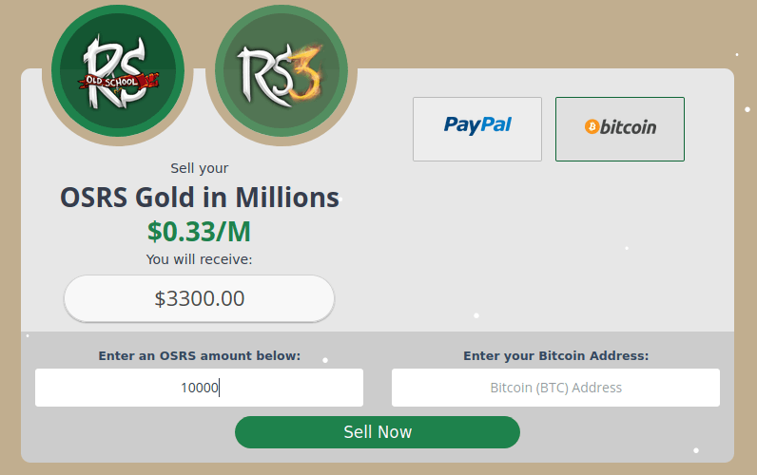Click the red Old School banner ribbon

pyautogui.click(x=119, y=82)
